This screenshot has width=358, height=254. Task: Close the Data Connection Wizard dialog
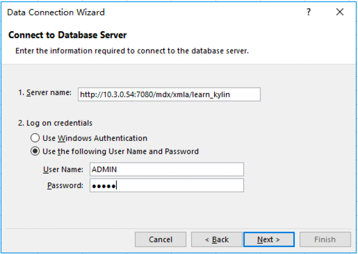[340, 12]
